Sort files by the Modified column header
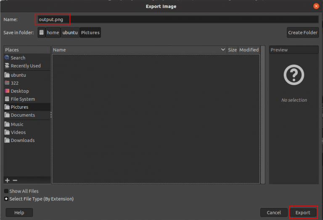Screen dimensions: 323x220 [x=249, y=50]
